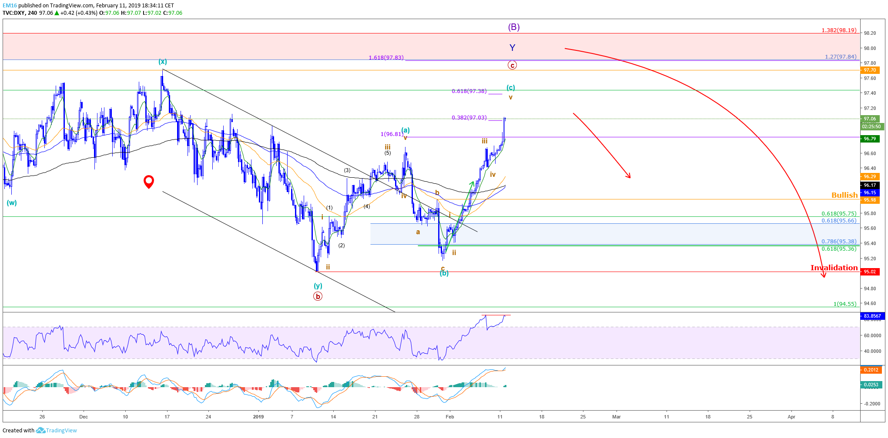Select the 0.618(95.75) green fib label
This screenshot has height=438, width=888.
(x=839, y=214)
